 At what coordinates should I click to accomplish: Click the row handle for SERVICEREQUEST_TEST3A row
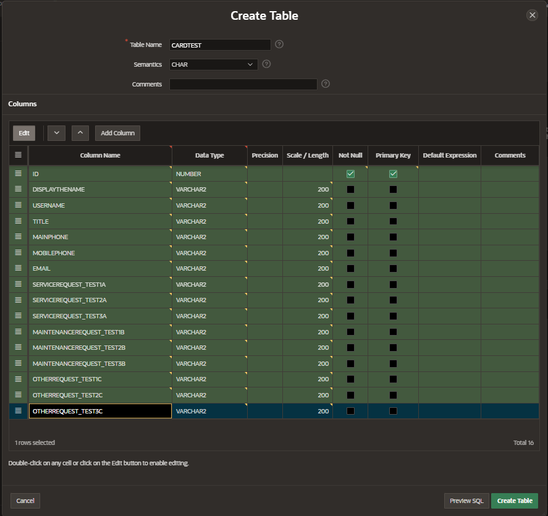(x=18, y=316)
